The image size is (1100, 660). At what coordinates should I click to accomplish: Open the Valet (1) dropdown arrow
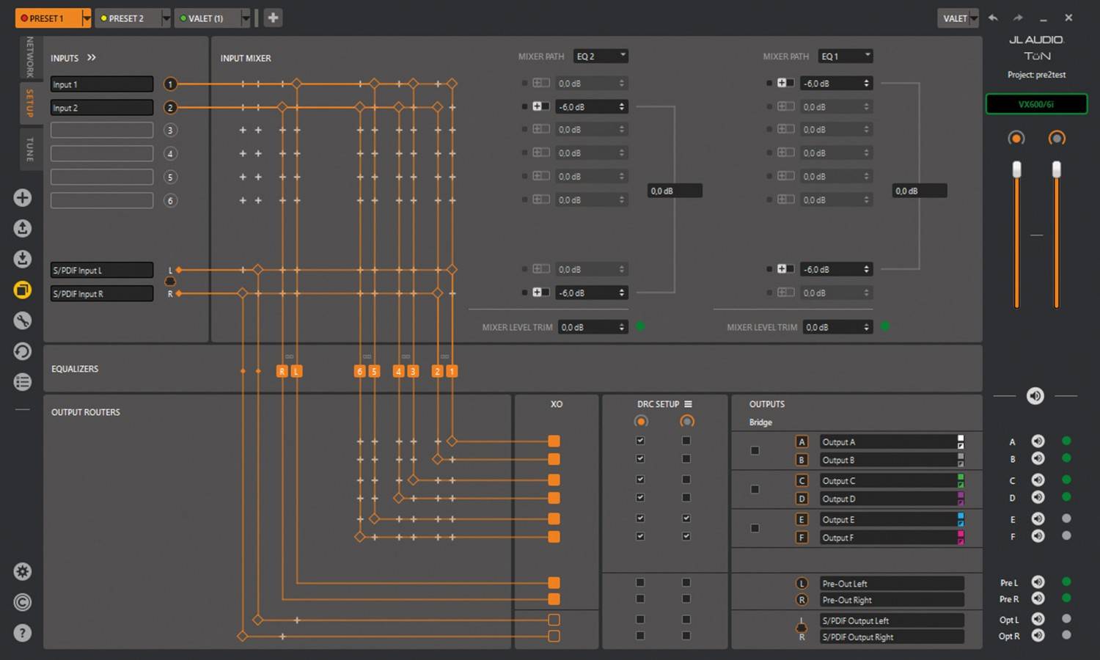point(246,18)
